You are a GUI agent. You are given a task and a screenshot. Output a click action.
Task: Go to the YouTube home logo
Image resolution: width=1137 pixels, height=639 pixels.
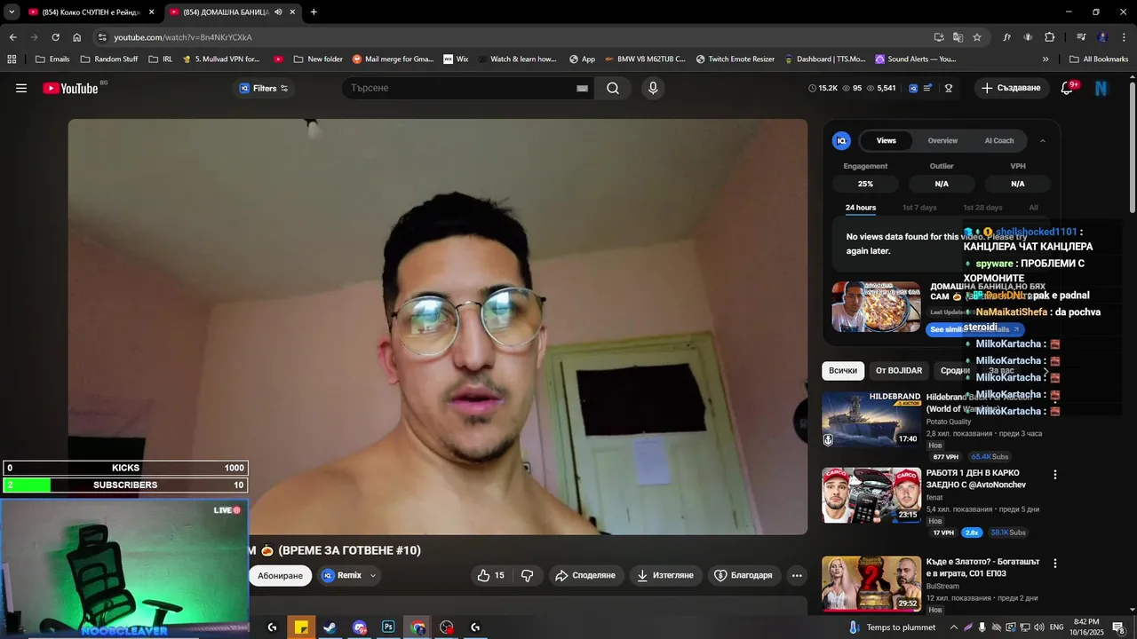tap(70, 88)
